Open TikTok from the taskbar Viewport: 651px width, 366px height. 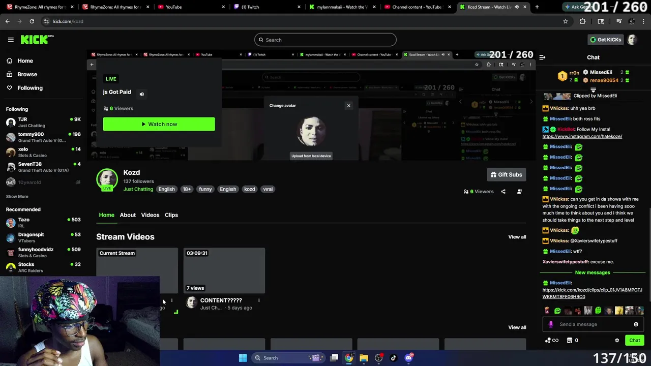pyautogui.click(x=393, y=358)
